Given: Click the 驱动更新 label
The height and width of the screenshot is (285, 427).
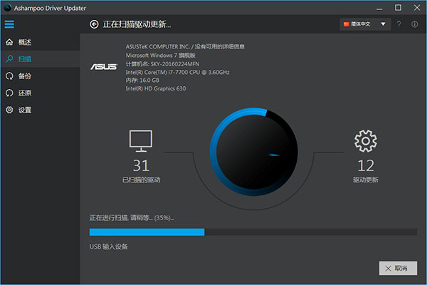Looking at the screenshot, I should [x=366, y=180].
